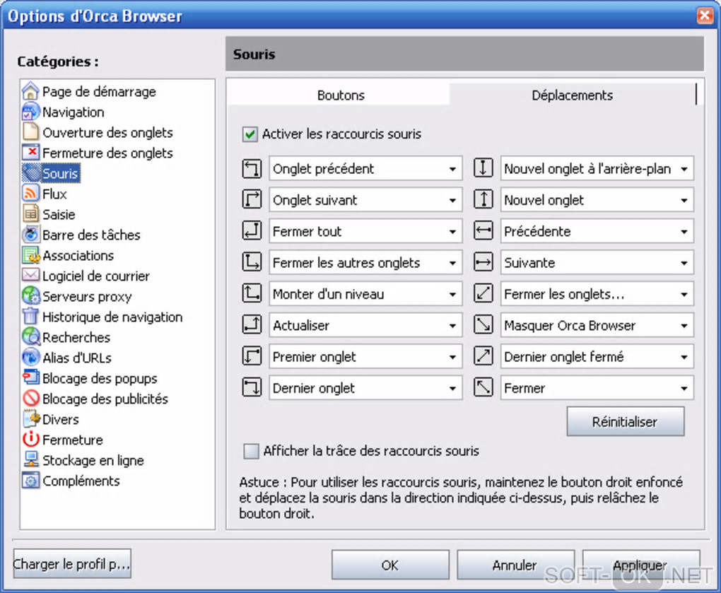Viewport: 721px width, 593px height.
Task: Open the Fermer tout dropdown
Action: click(365, 231)
